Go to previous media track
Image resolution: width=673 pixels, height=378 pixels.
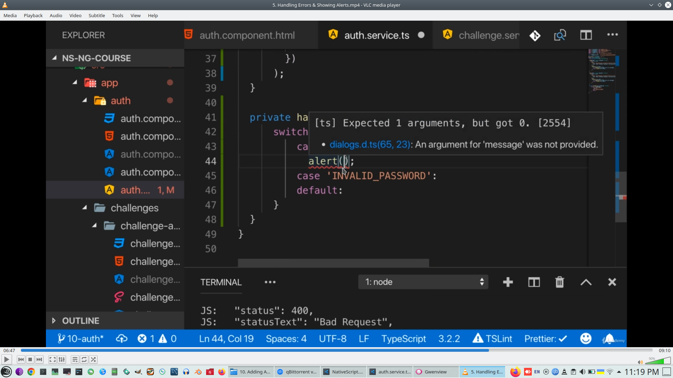point(21,359)
